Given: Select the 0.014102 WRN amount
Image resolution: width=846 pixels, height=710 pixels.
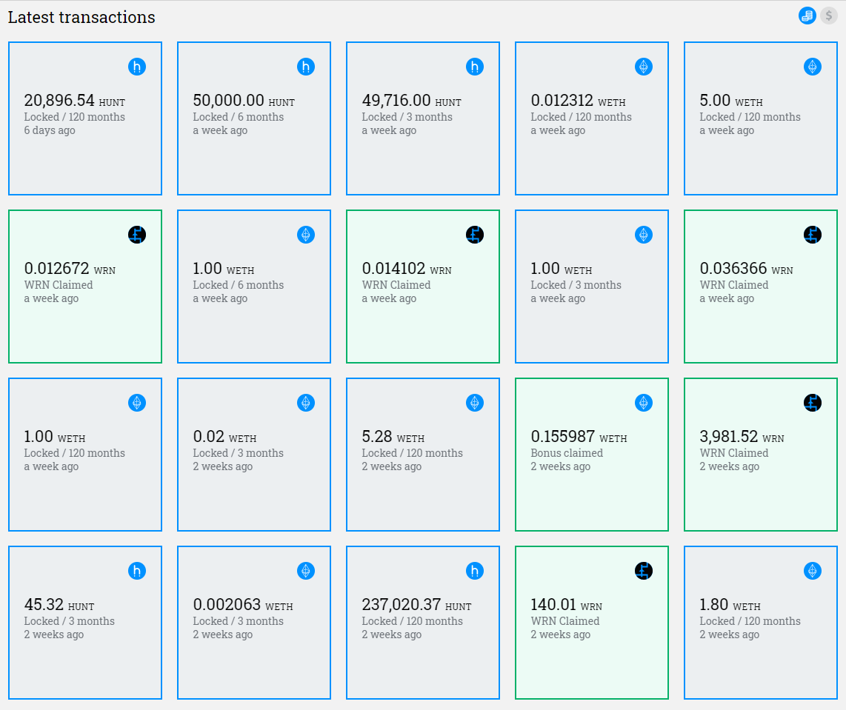Looking at the screenshot, I should pos(407,269).
